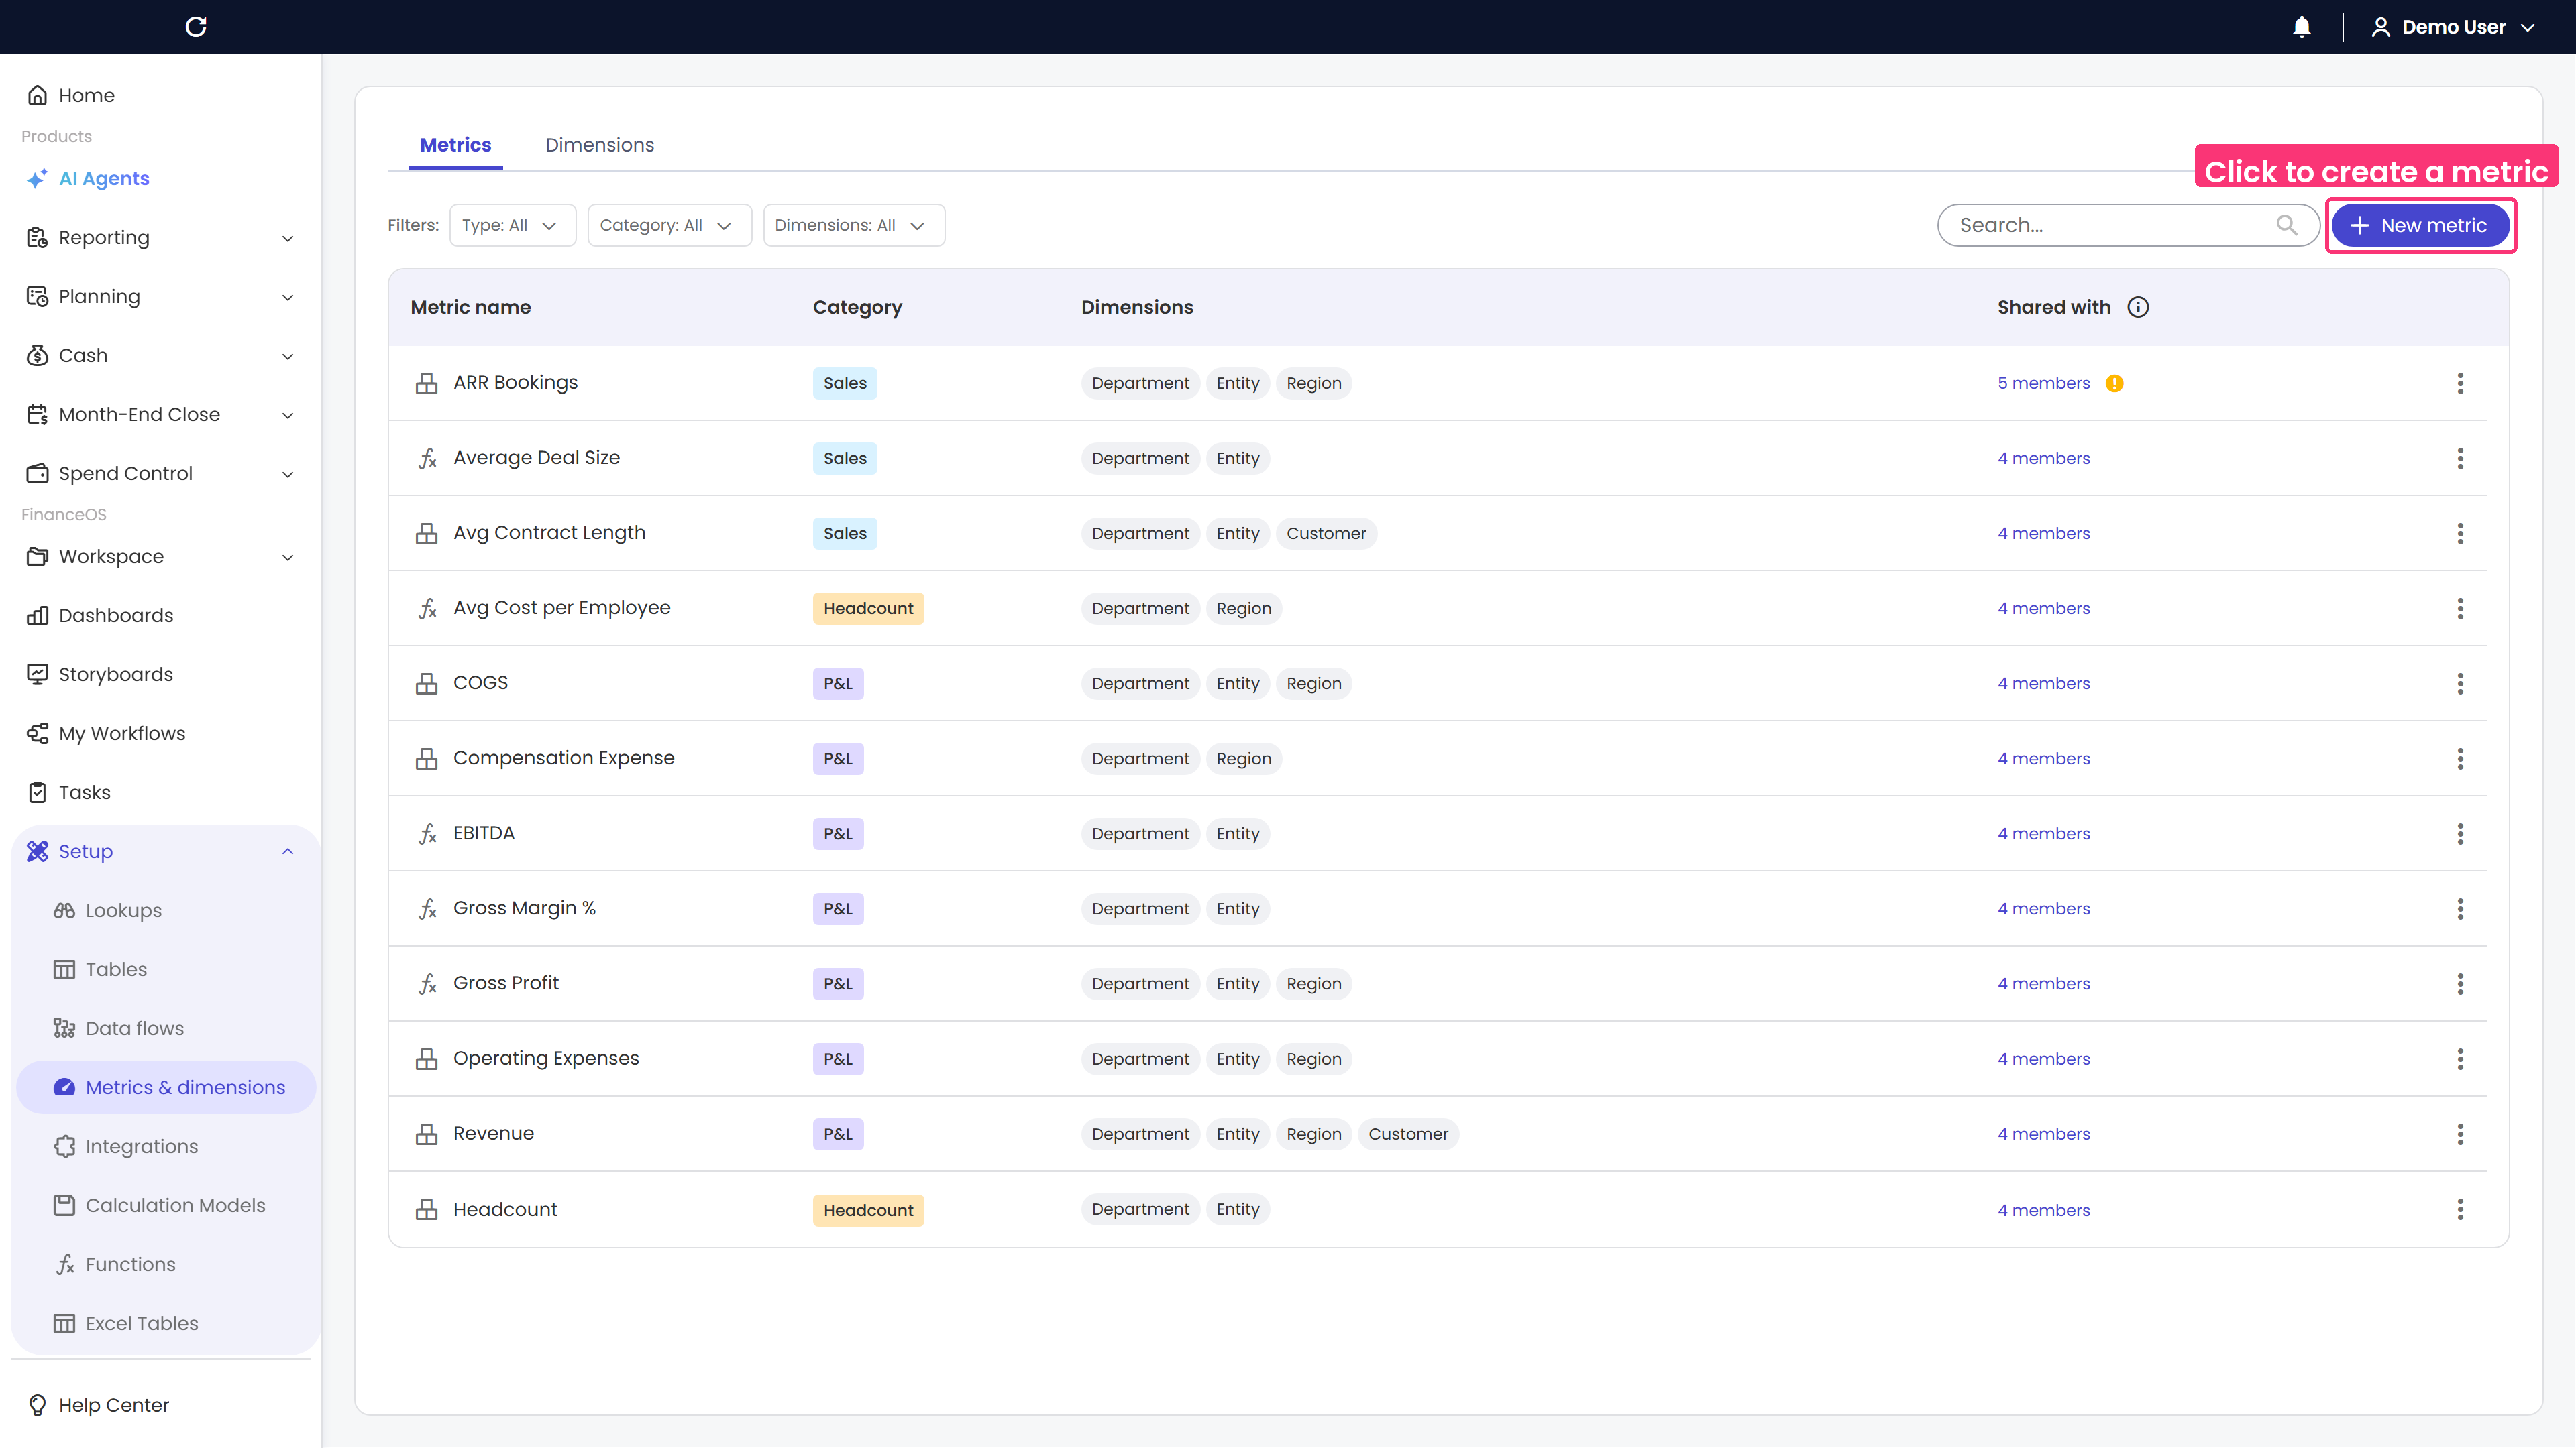Click the formula icon next to EBITDA
Image resolution: width=2576 pixels, height=1448 pixels.
(x=427, y=833)
